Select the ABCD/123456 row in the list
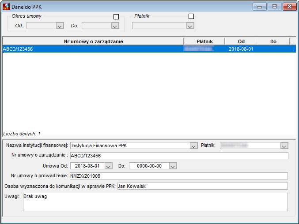 click(149, 49)
